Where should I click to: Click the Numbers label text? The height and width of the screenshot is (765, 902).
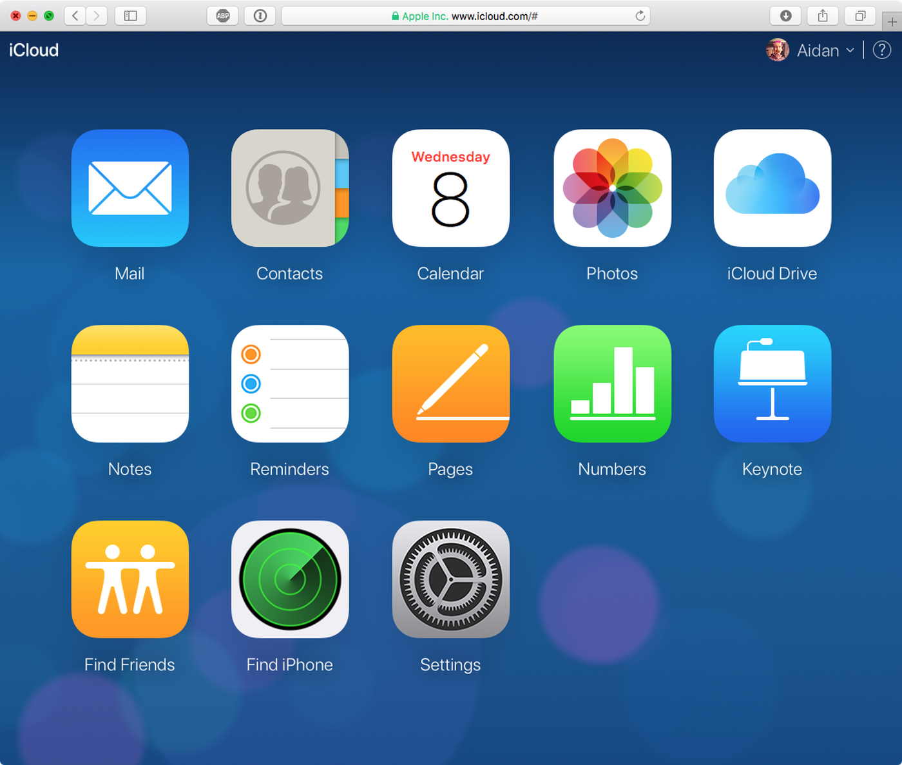coord(612,469)
